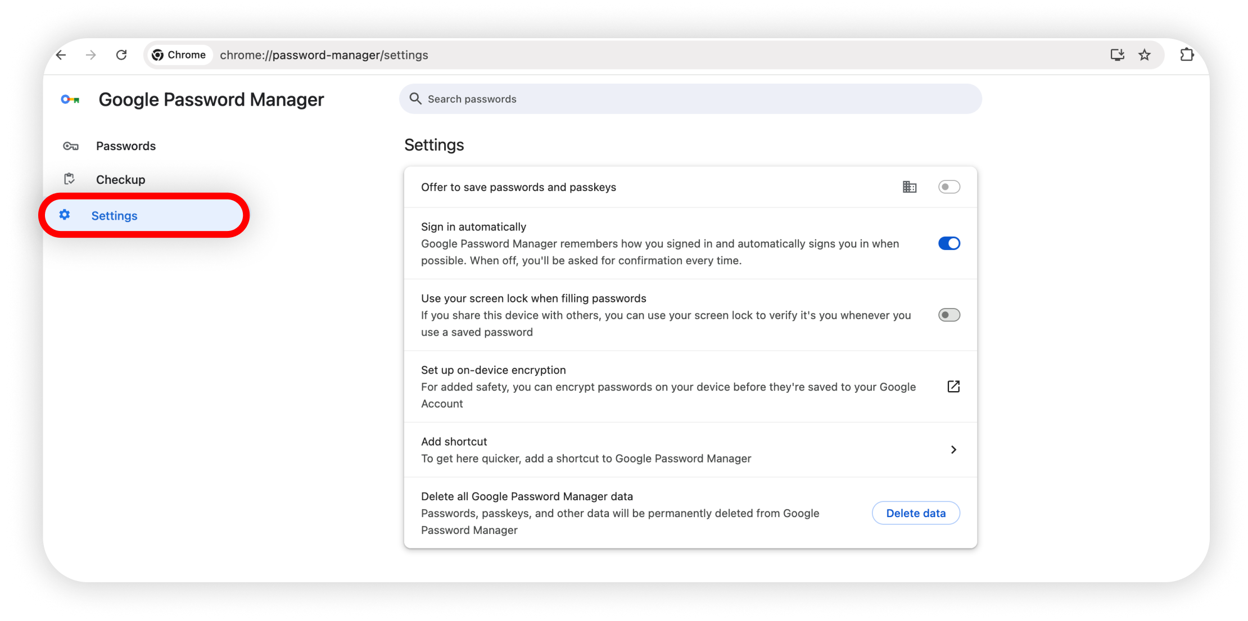1248x621 pixels.
Task: Click the clipboard icon beside Checkup
Action: click(x=70, y=179)
